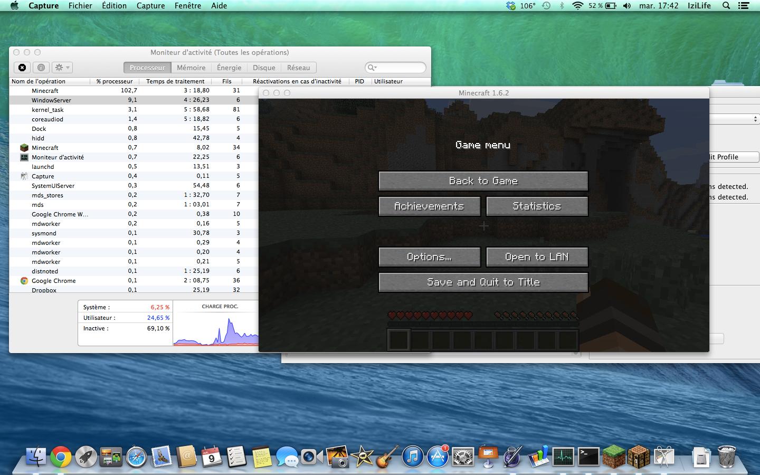The height and width of the screenshot is (475, 760).
Task: Open the Fenêtre menu
Action: 188,6
